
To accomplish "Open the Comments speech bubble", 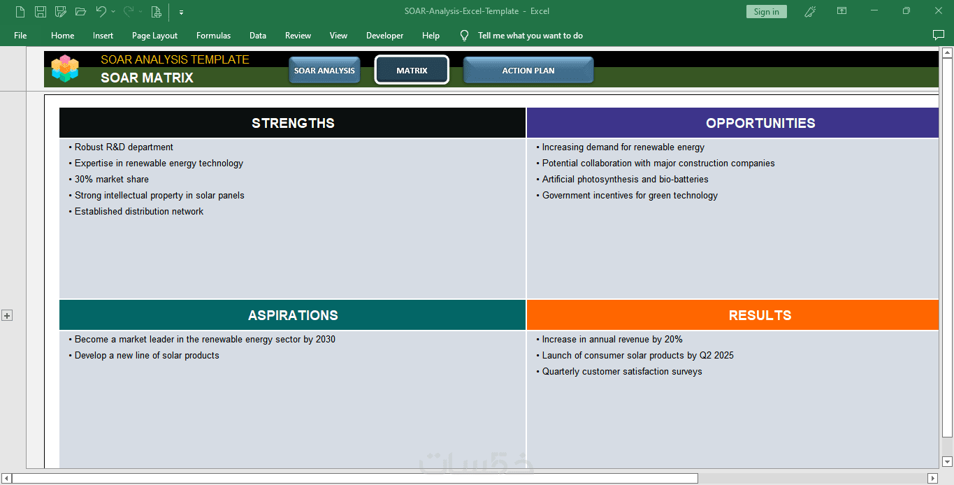I will 939,35.
